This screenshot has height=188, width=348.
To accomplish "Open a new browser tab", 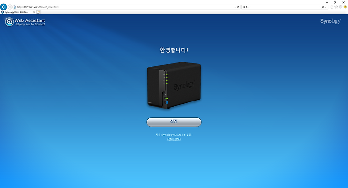I will 38,12.
